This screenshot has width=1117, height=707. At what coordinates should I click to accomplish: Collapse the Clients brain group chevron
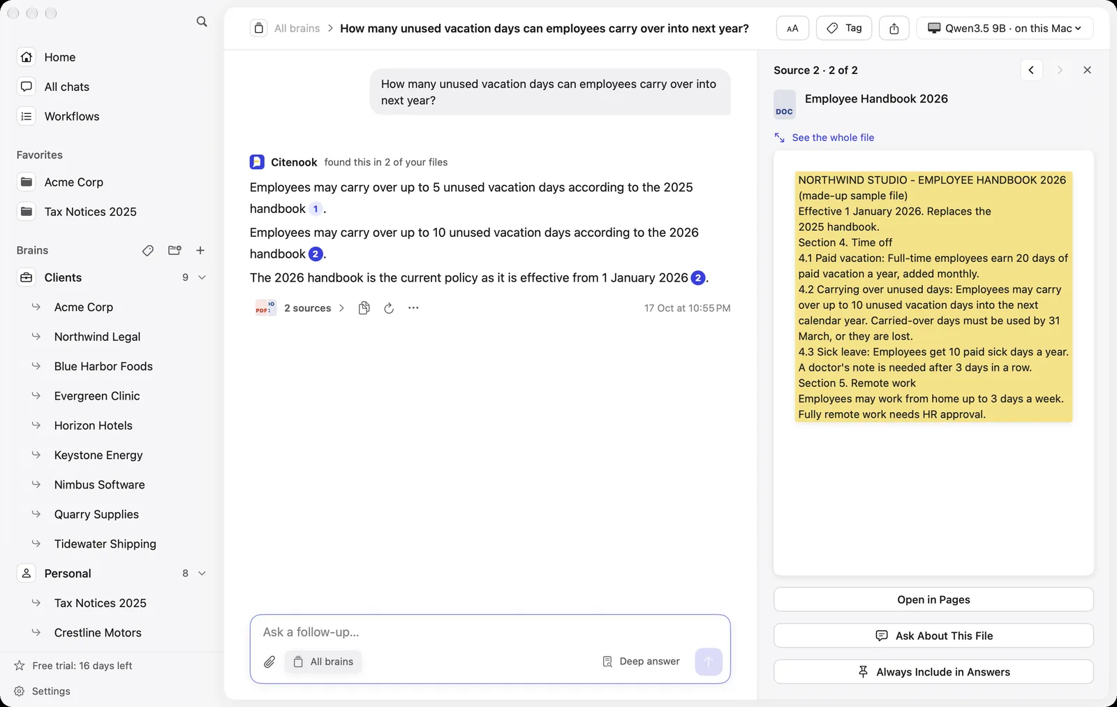202,277
